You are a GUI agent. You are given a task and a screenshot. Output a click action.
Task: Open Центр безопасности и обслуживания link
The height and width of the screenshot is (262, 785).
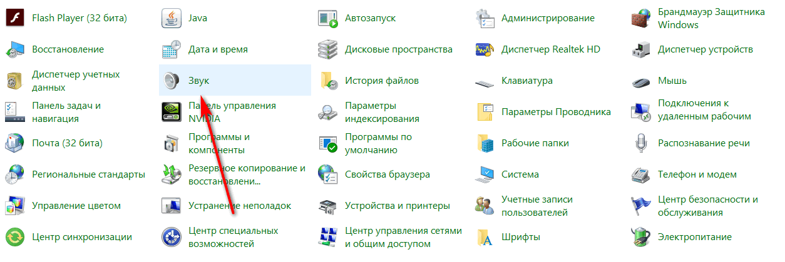coord(708,206)
